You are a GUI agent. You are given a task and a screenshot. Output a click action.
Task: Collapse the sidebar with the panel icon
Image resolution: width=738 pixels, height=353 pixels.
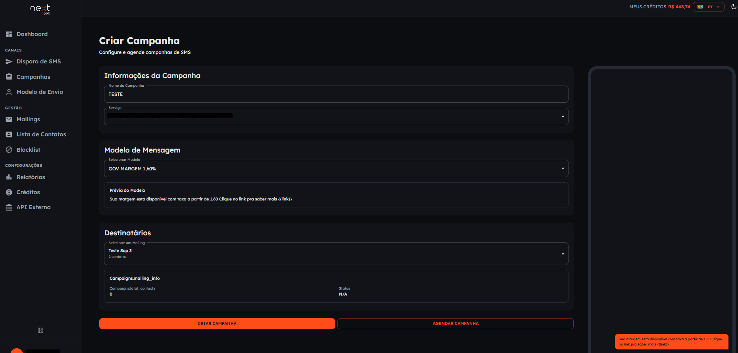point(40,330)
